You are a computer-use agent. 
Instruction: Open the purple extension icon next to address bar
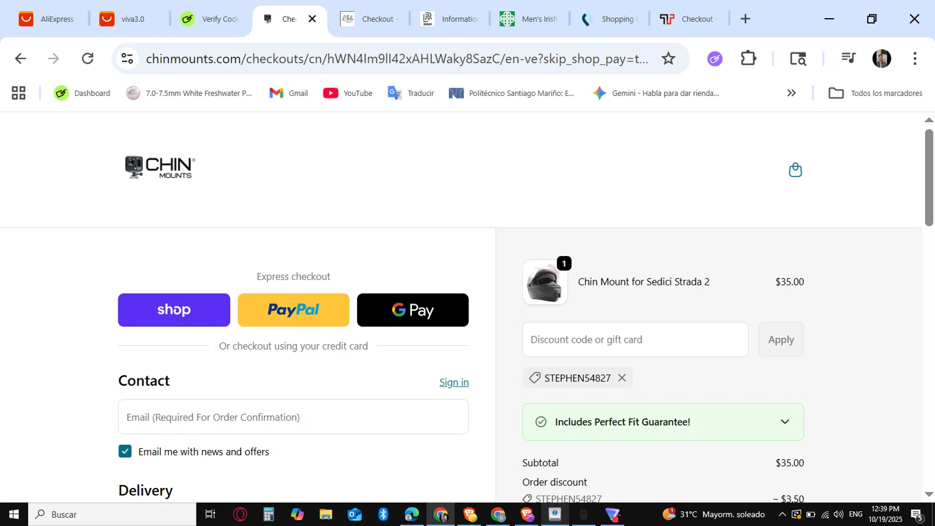pos(715,59)
